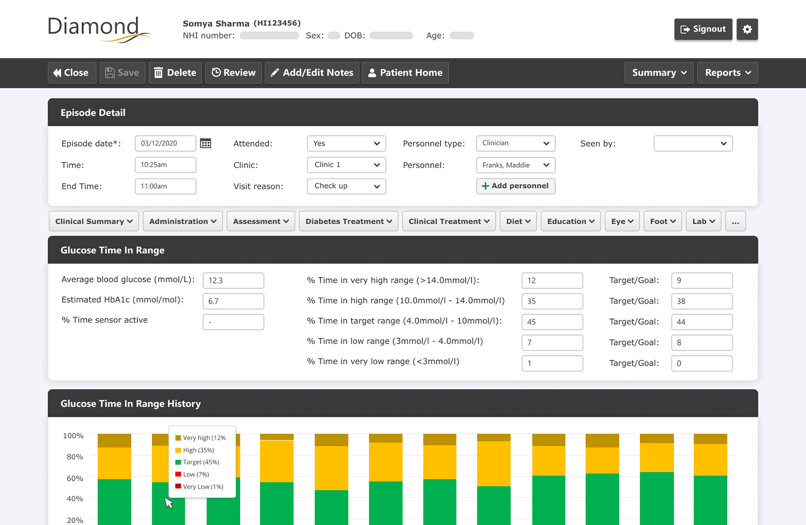
Task: Click the Time field showing 10:25am
Action: 165,165
